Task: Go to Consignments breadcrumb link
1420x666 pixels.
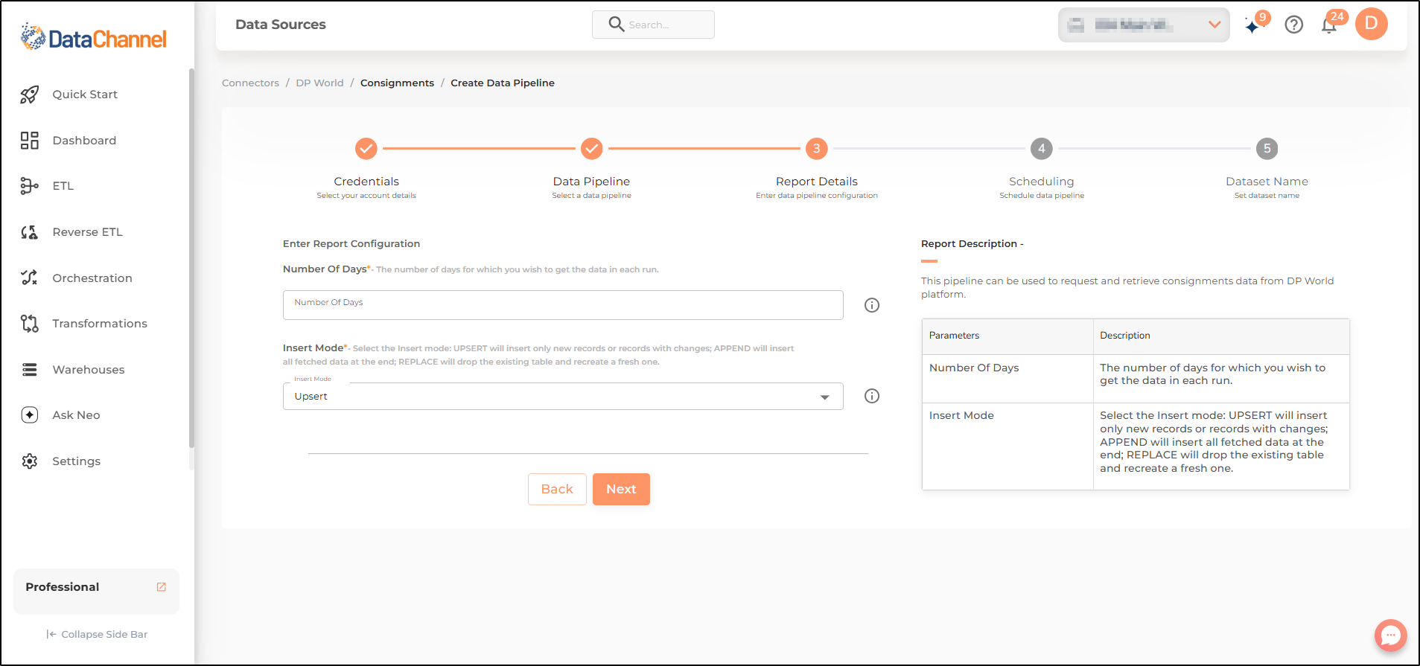Action: pos(397,83)
